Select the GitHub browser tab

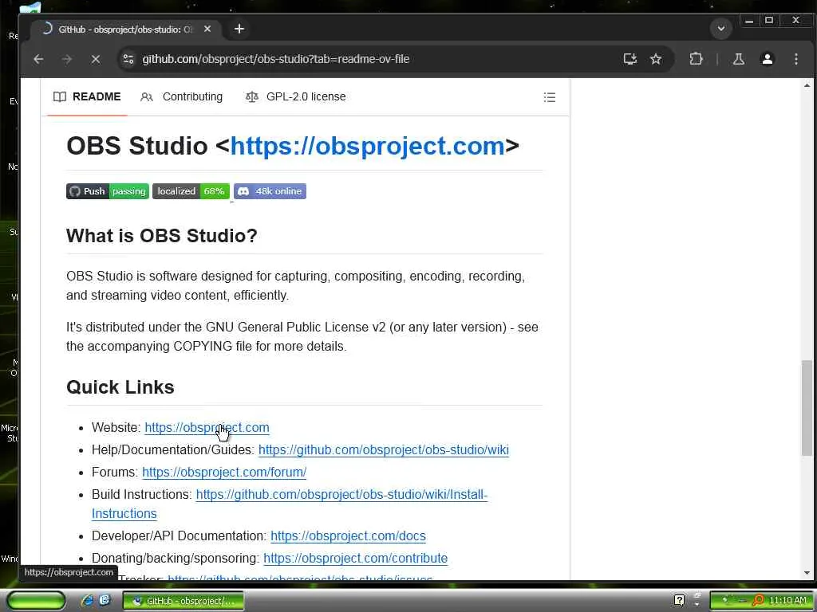[125, 29]
